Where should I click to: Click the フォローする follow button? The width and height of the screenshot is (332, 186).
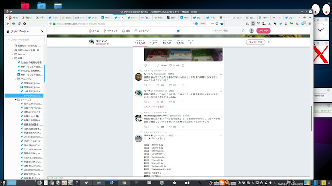[x=256, y=42]
